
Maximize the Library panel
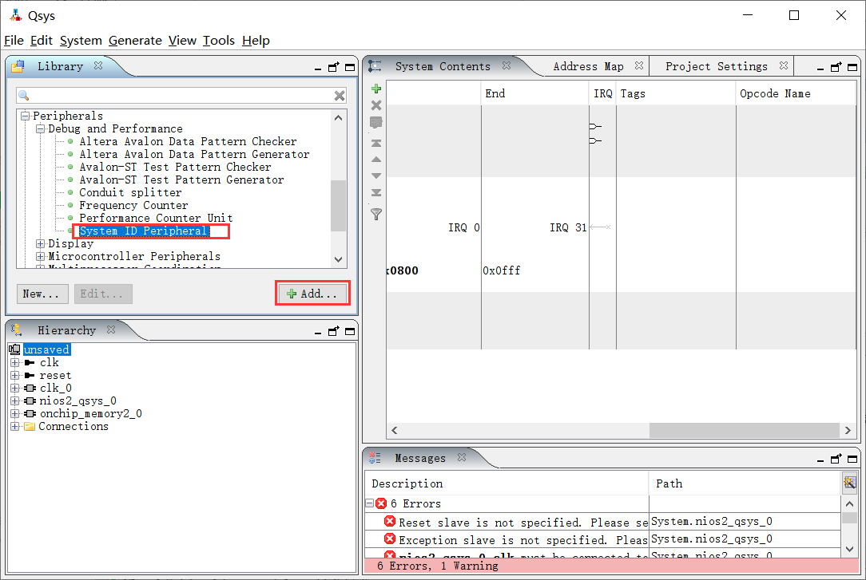[349, 67]
